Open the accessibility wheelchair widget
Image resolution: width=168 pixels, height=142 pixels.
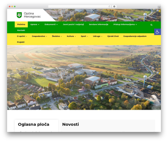coord(158,32)
